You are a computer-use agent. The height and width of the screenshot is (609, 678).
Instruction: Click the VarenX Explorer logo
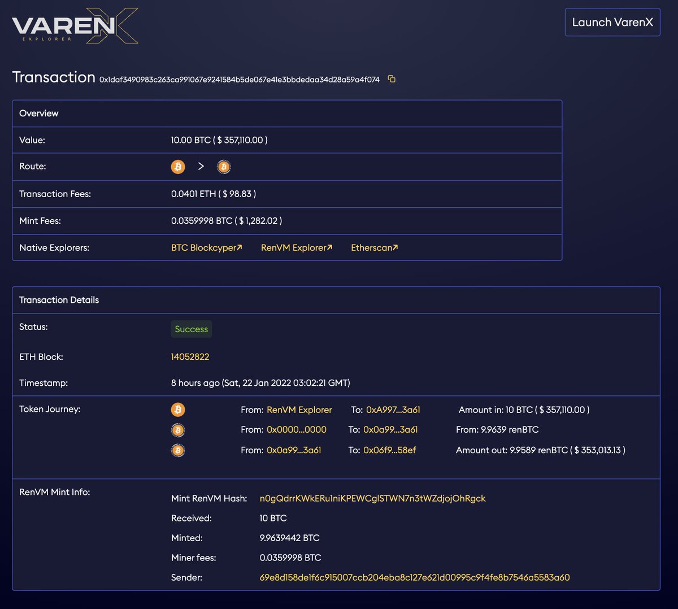[75, 26]
